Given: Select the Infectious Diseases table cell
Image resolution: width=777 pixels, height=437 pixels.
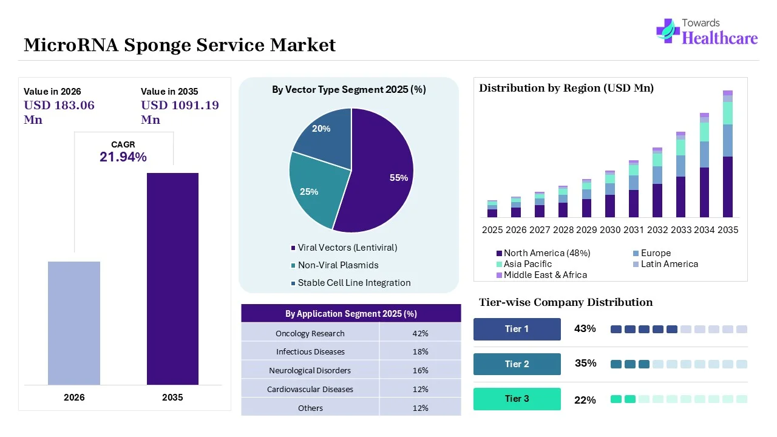Looking at the screenshot, I should pyautogui.click(x=310, y=351).
